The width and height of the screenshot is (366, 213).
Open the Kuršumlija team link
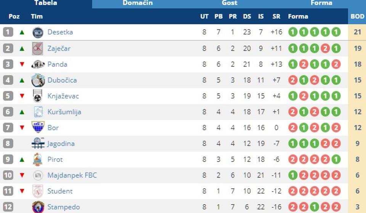[64, 112]
